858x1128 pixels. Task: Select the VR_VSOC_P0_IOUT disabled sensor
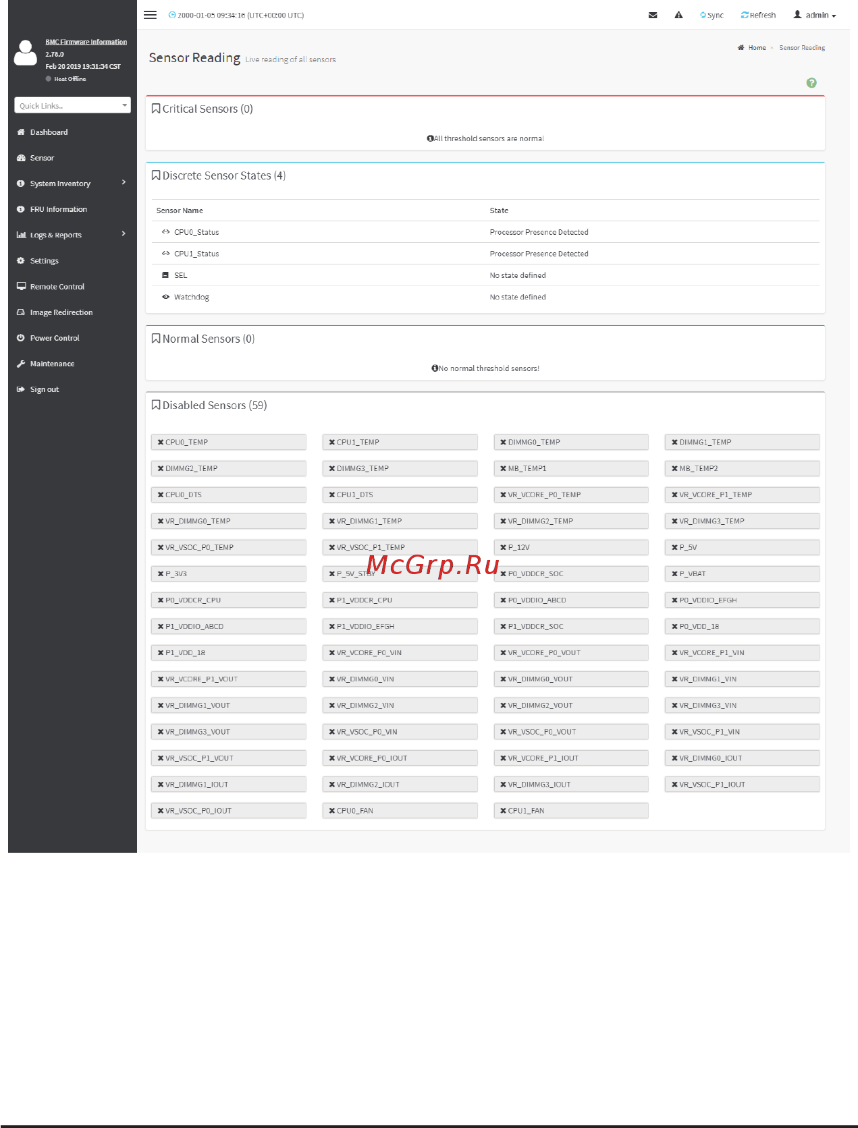click(x=228, y=811)
